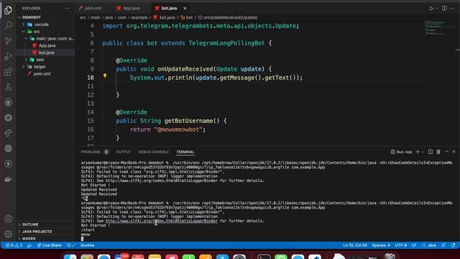
Task: Switch to the DEBUG CONSOLE tab
Action: click(x=153, y=152)
